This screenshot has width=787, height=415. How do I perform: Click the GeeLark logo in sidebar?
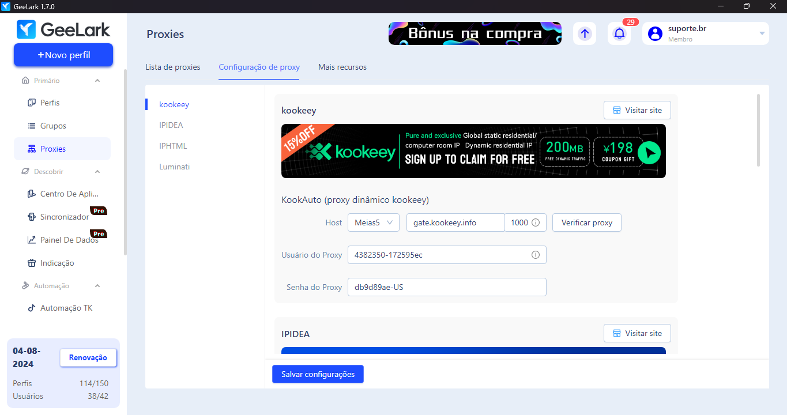[x=63, y=29]
